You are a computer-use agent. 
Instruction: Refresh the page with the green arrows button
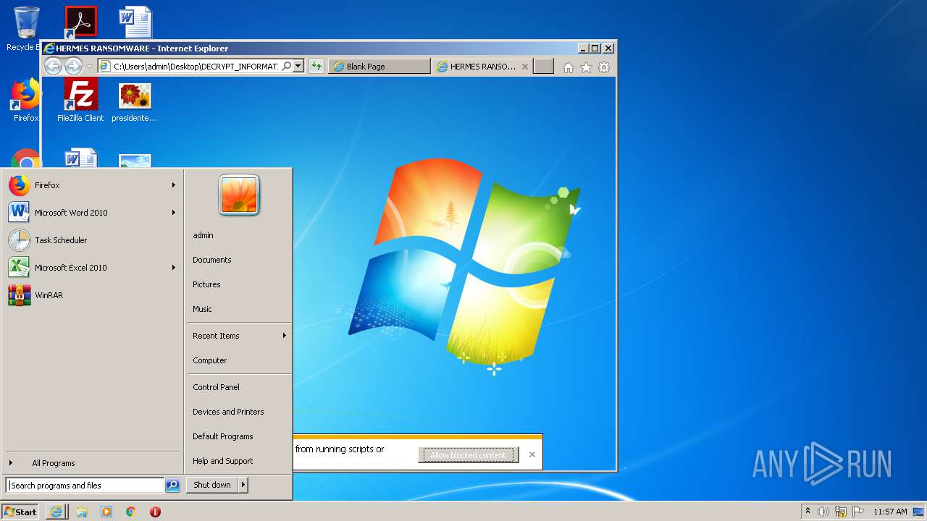316,67
